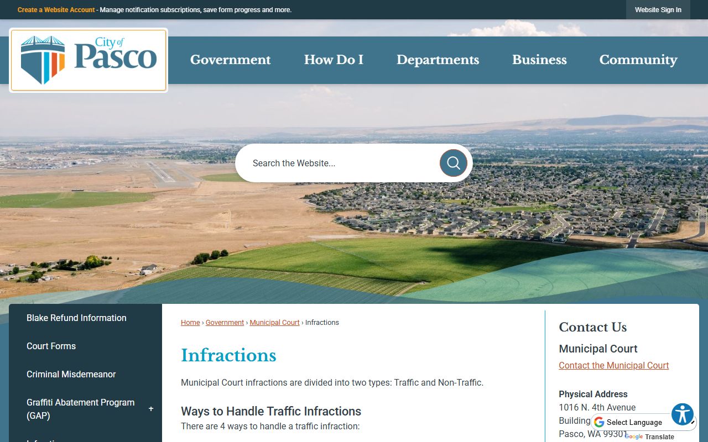Click the Municipal Court contact subheading
Screen dimensions: 708x442
pos(598,349)
